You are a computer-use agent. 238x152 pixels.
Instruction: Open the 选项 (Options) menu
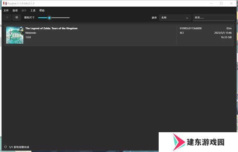[x=15, y=10]
